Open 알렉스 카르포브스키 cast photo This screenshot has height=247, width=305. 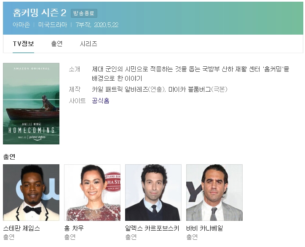tap(153, 193)
